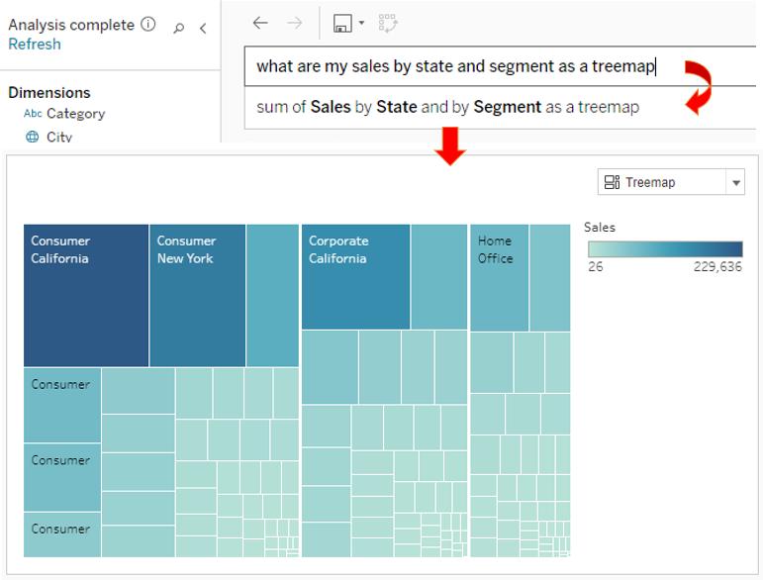Select the 'sum of Sales by State' suggestion
763x580 pixels.
pyautogui.click(x=447, y=107)
